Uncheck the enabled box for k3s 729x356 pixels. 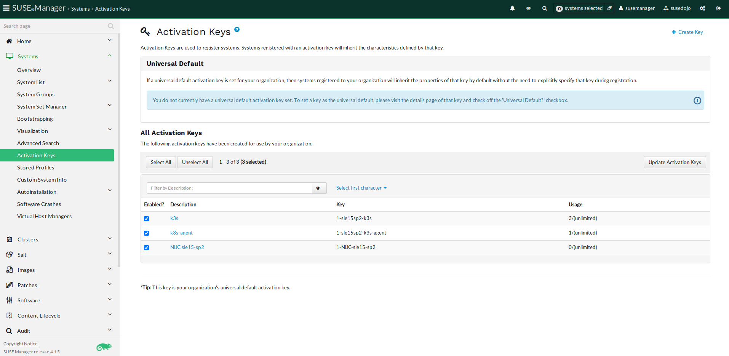(146, 219)
